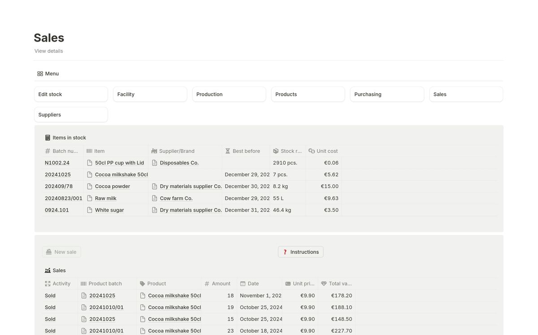The width and height of the screenshot is (538, 335).
Task: Open the Batch number column header menu
Action: pyautogui.click(x=62, y=151)
